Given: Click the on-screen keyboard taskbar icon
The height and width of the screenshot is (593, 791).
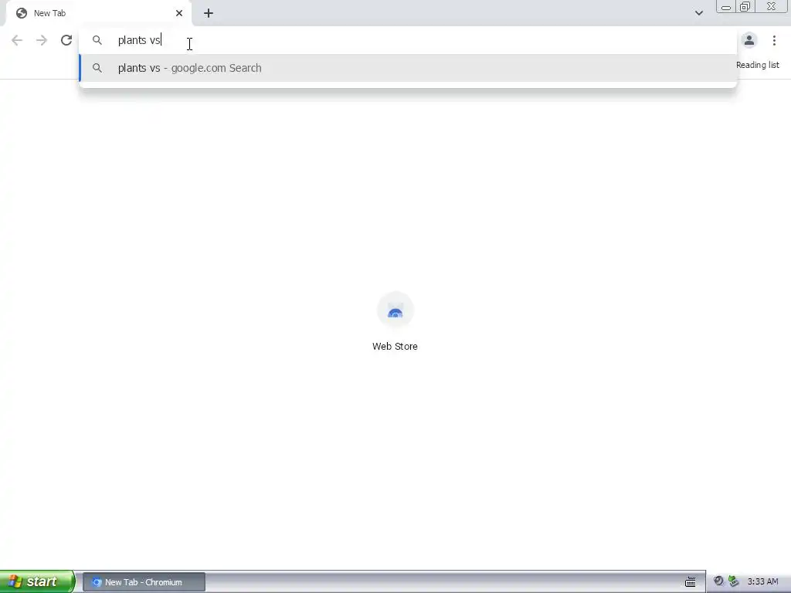Looking at the screenshot, I should pos(690,582).
